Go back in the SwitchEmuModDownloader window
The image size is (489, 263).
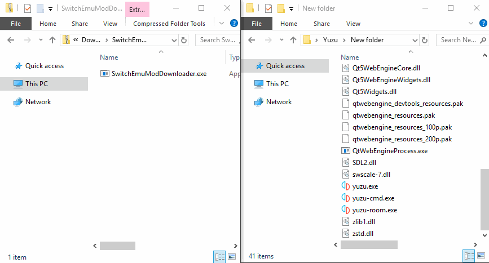[x=11, y=40]
